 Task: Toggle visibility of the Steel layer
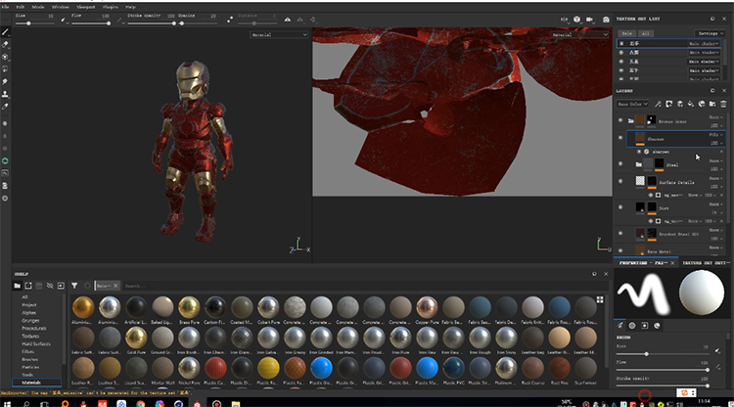[621, 165]
